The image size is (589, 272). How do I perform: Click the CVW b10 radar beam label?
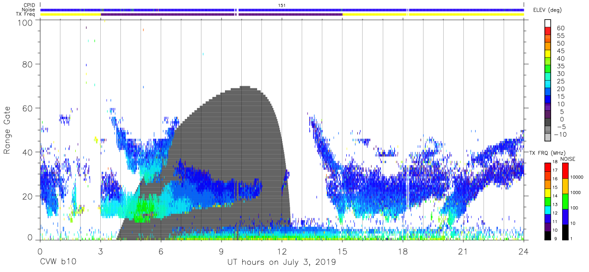pyautogui.click(x=57, y=262)
